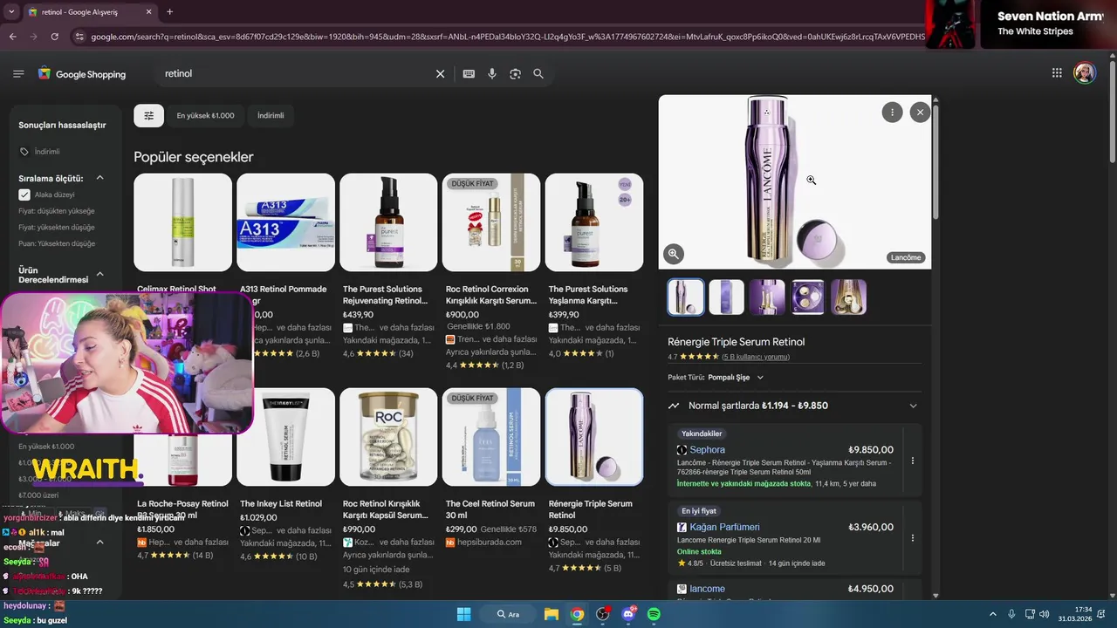Go back to the previous page

pyautogui.click(x=12, y=37)
